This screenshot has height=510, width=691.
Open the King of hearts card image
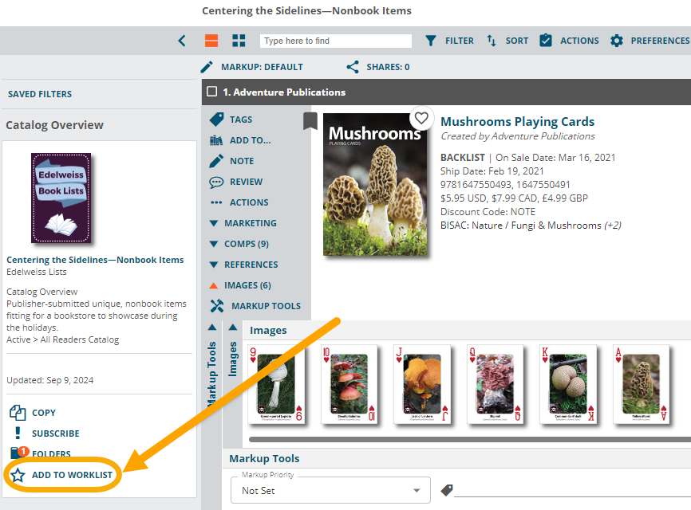click(568, 384)
